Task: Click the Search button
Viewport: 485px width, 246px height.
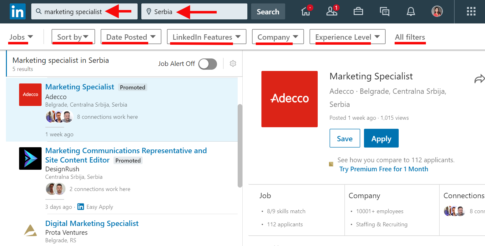Action: [268, 12]
